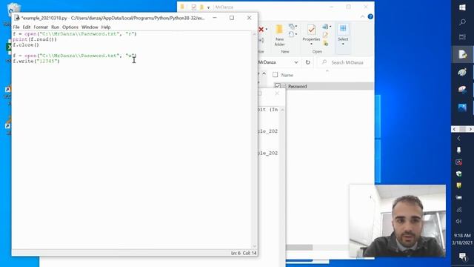Toggle the select-all checkbox beside Name
This screenshot has width=474, height=267.
(275, 75)
